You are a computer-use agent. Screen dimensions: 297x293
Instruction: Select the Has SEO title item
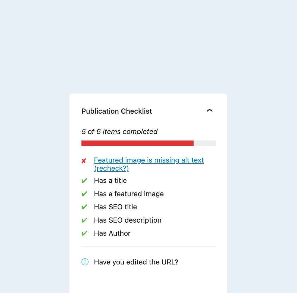click(115, 207)
